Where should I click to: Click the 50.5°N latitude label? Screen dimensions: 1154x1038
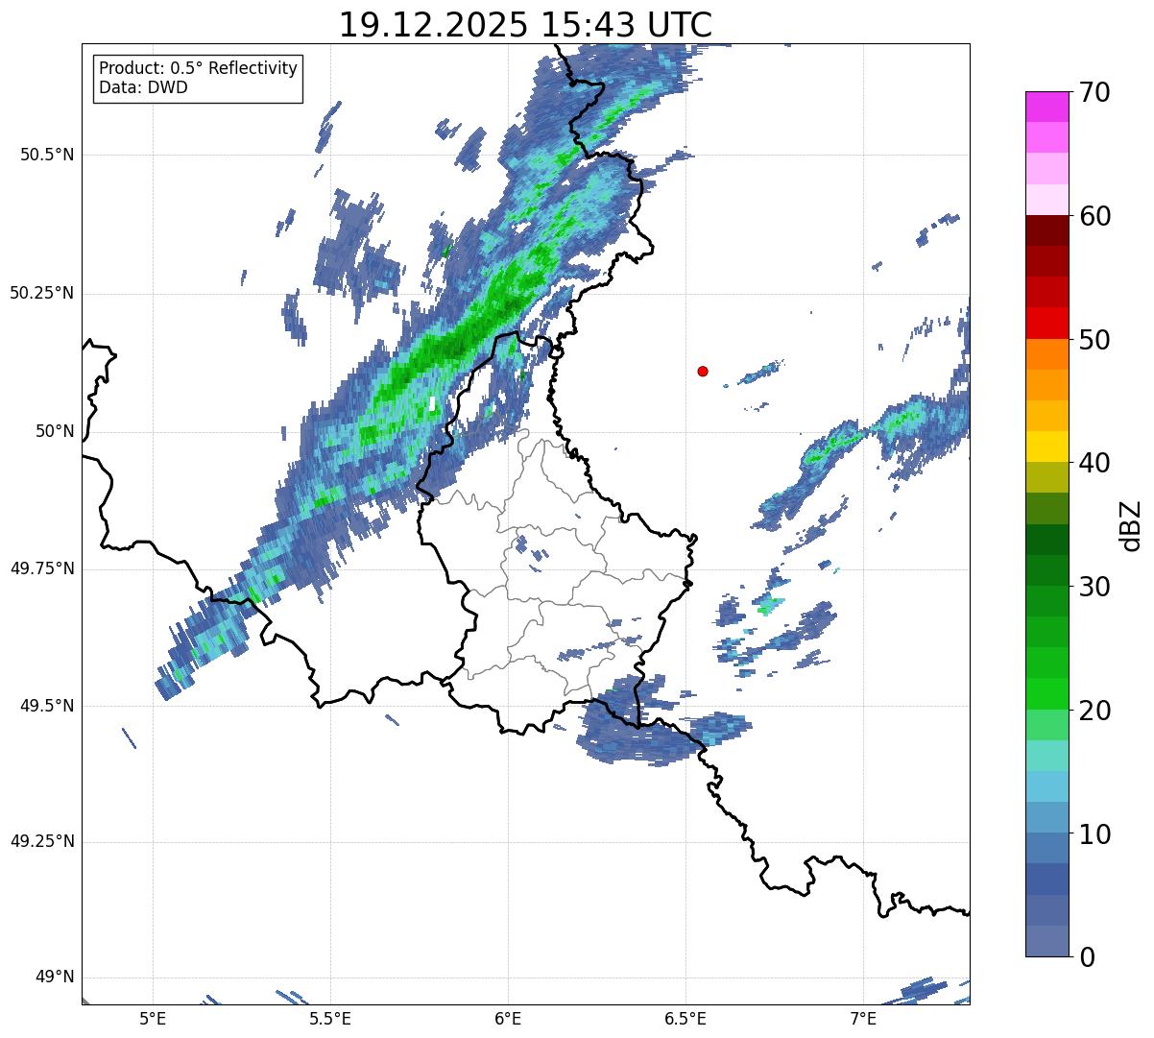46,155
